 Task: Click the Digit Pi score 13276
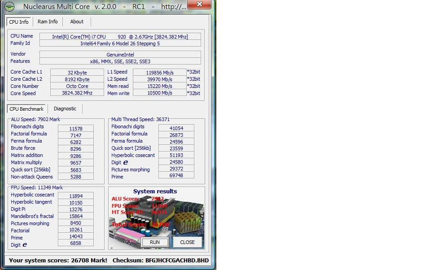tap(76, 209)
